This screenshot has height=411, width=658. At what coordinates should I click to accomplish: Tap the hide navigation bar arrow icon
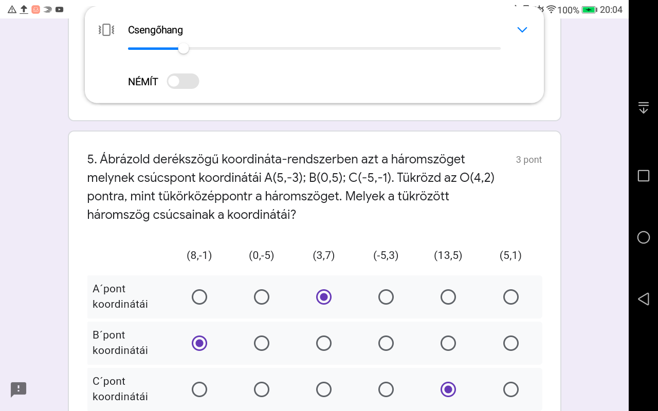pos(643,107)
